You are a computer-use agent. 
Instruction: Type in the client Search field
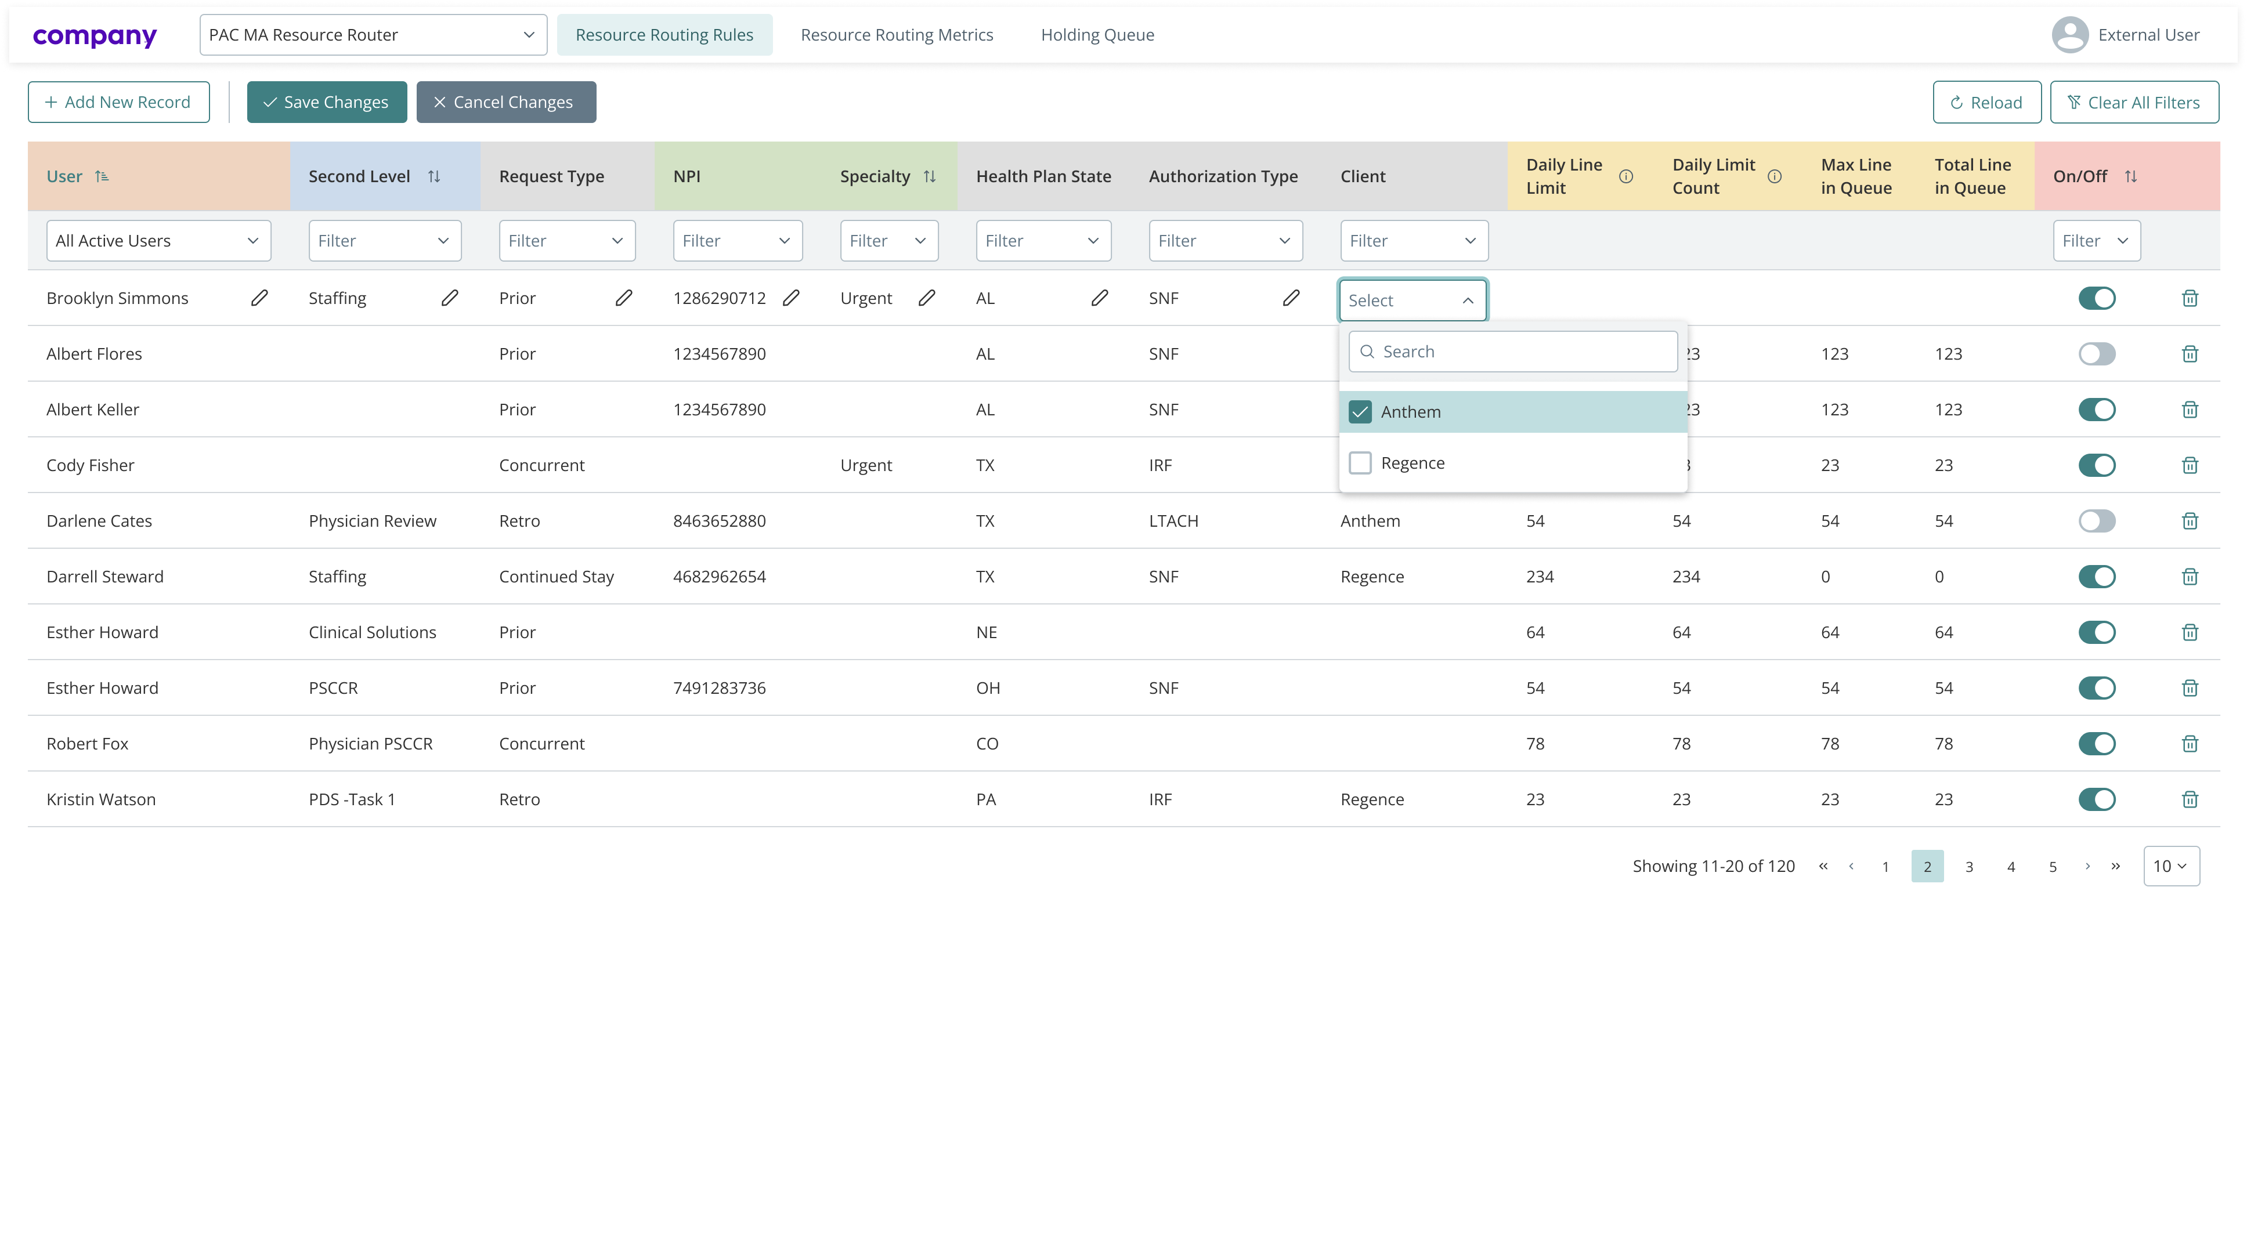click(1512, 350)
